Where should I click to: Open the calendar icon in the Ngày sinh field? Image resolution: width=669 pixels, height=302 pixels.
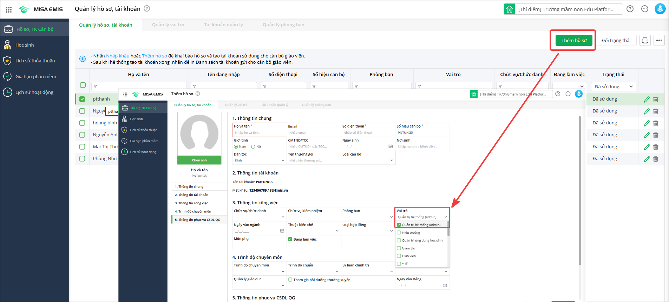pyautogui.click(x=391, y=146)
